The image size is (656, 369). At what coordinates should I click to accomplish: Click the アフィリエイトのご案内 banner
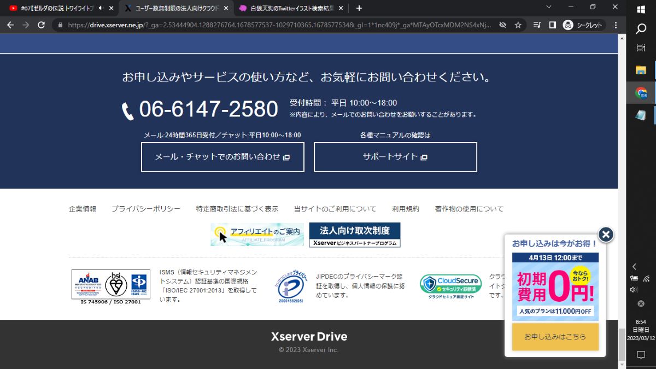257,235
